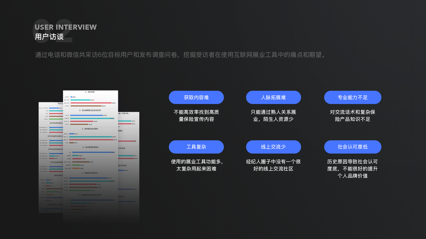
Task: Click the description 使用的展业工具功能多
Action: (x=196, y=165)
